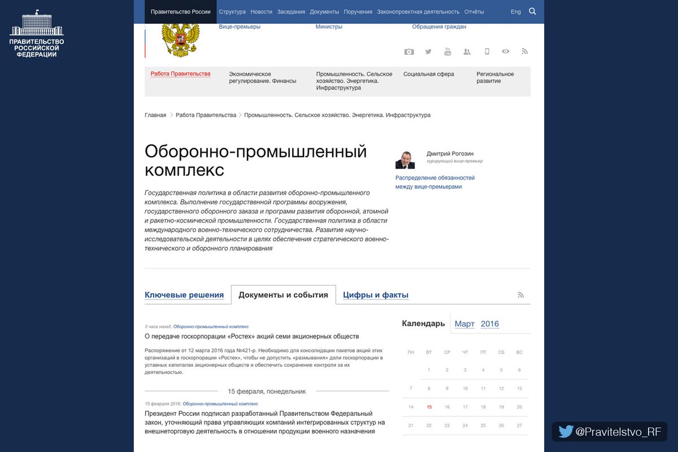The width and height of the screenshot is (678, 452).
Task: Open the YouTube icon in header
Action: coord(447,51)
